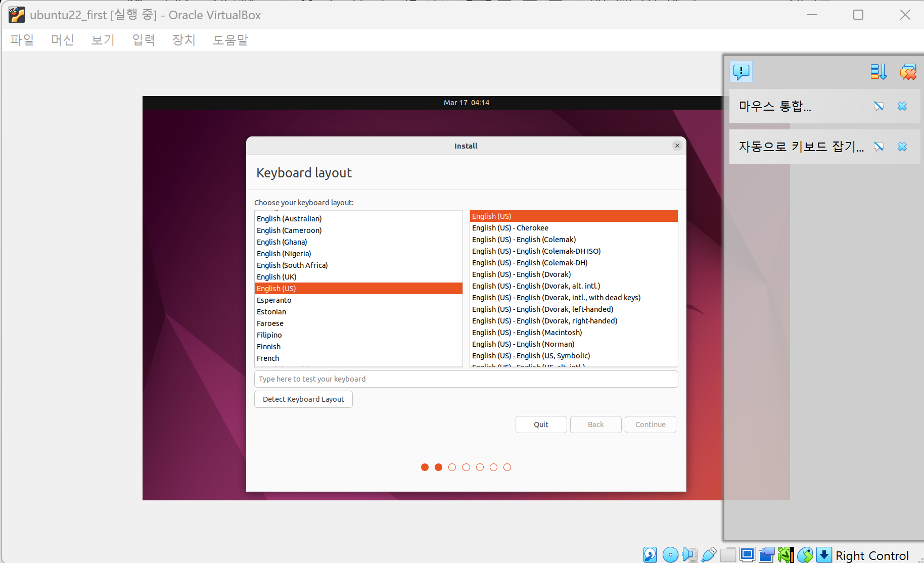
Task: Select the English (US, Symbolic) variant
Action: point(574,356)
